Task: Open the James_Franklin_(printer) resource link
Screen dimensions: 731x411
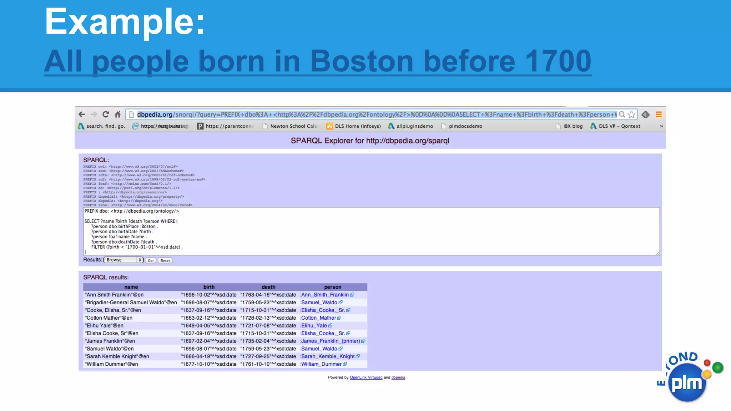Action: tap(330, 341)
